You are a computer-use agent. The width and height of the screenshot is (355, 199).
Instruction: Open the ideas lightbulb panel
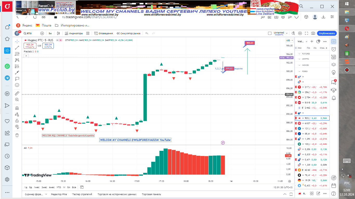334,72
